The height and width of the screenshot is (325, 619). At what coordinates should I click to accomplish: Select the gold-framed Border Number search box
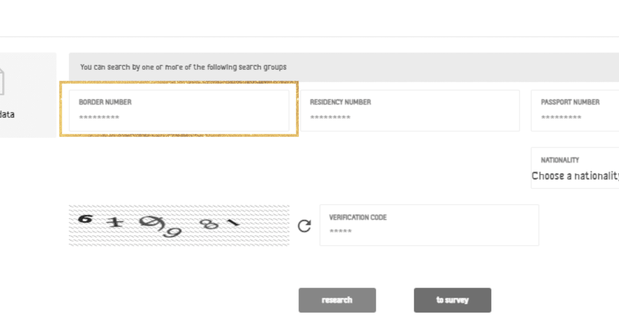pos(180,110)
